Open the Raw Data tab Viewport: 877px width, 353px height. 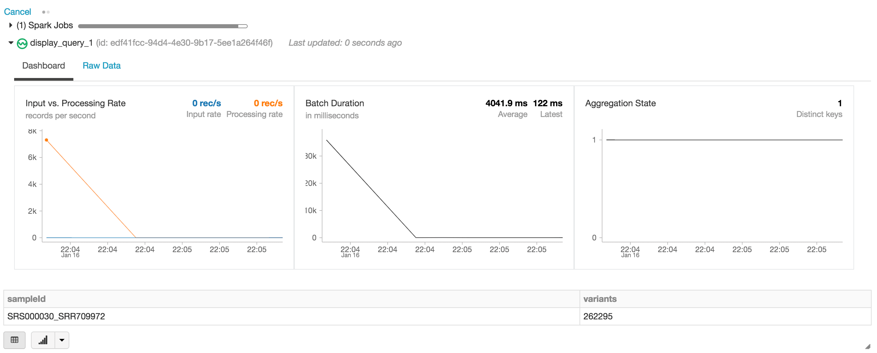[101, 66]
